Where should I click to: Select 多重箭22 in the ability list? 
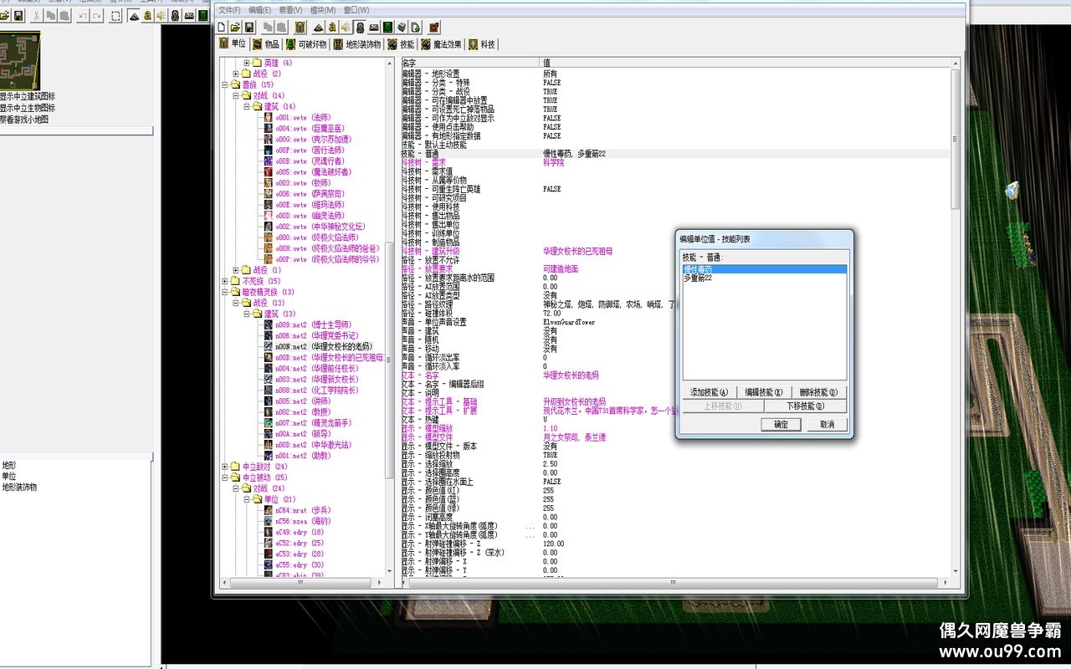(x=698, y=278)
